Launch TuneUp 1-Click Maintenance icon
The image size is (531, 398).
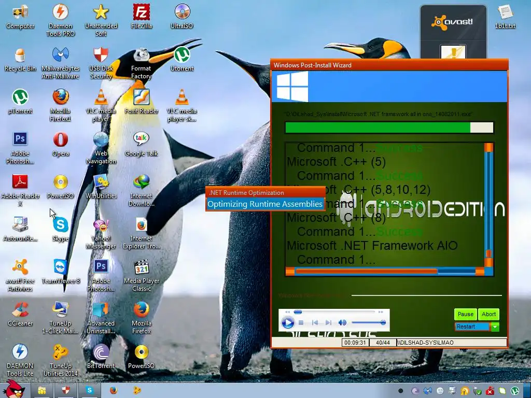[x=60, y=318]
